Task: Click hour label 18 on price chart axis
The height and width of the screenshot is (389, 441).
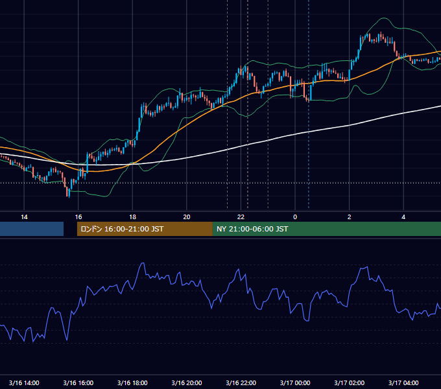Action: 132,217
